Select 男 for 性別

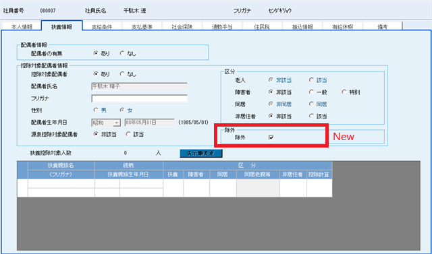pyautogui.click(x=96, y=110)
